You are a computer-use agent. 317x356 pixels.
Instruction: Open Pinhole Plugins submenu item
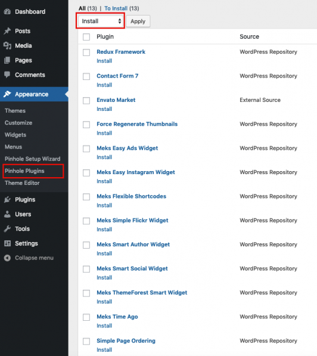click(x=24, y=171)
